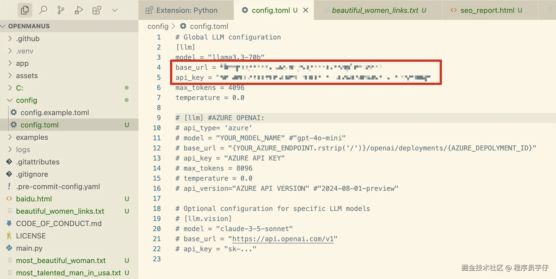Click the 'max_tokens = 4096' line
This screenshot has height=279, width=556.
(210, 88)
